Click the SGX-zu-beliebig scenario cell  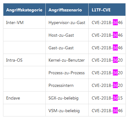point(67,98)
